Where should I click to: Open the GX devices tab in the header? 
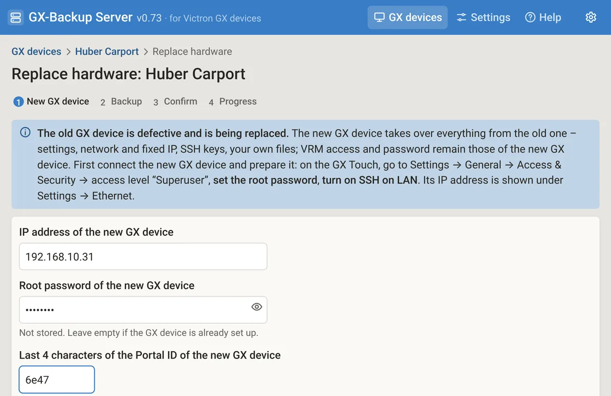[x=408, y=17]
